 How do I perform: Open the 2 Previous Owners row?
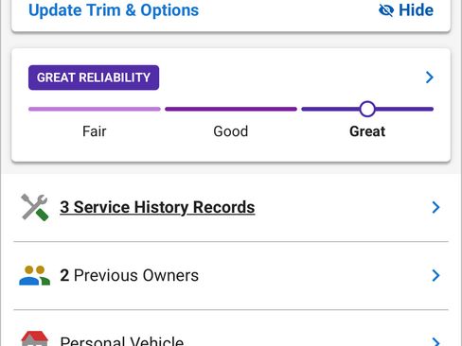point(231,275)
